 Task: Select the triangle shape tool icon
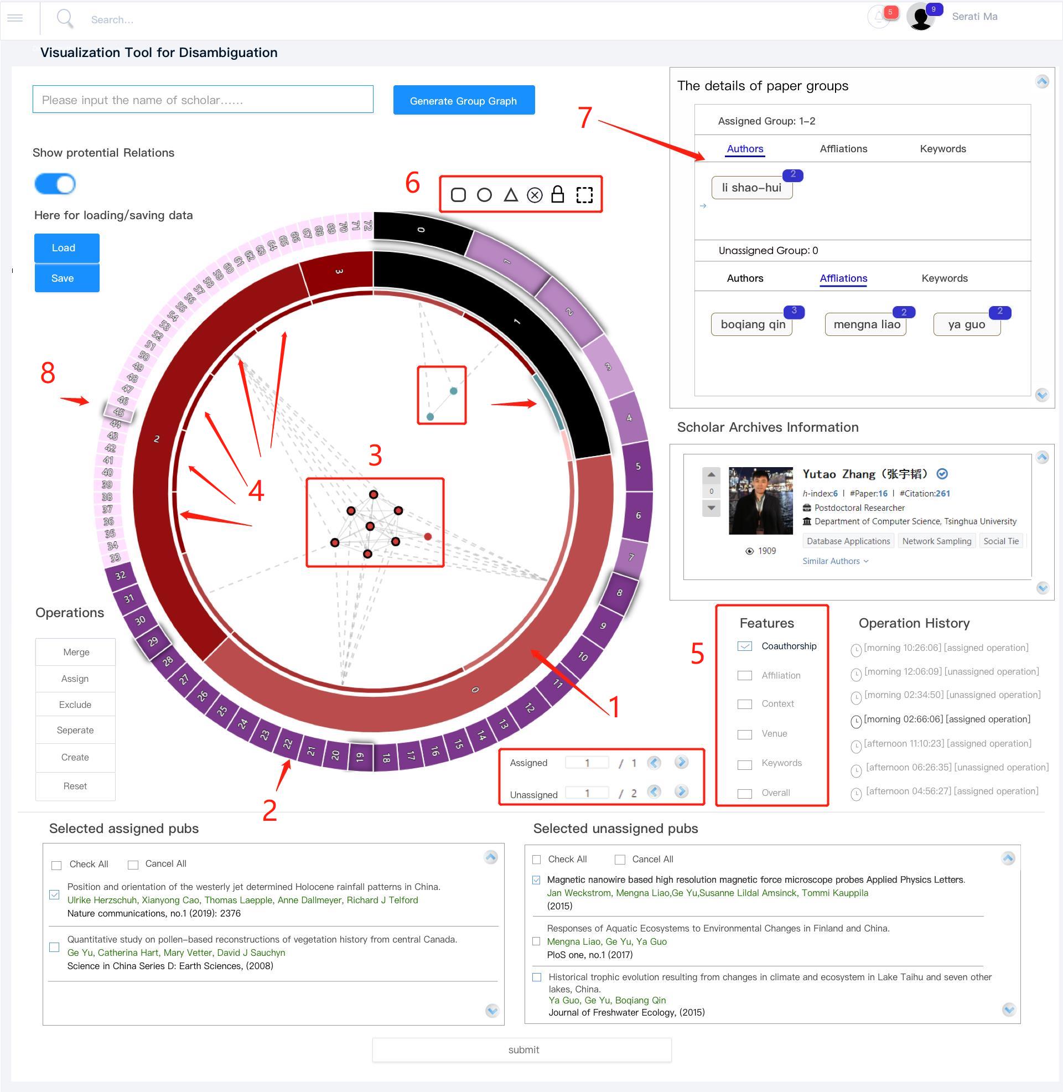tap(510, 195)
